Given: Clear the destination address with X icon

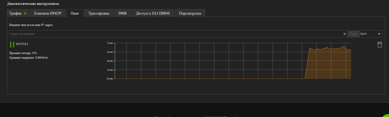Looking at the screenshot, I should pyautogui.click(x=345, y=34).
